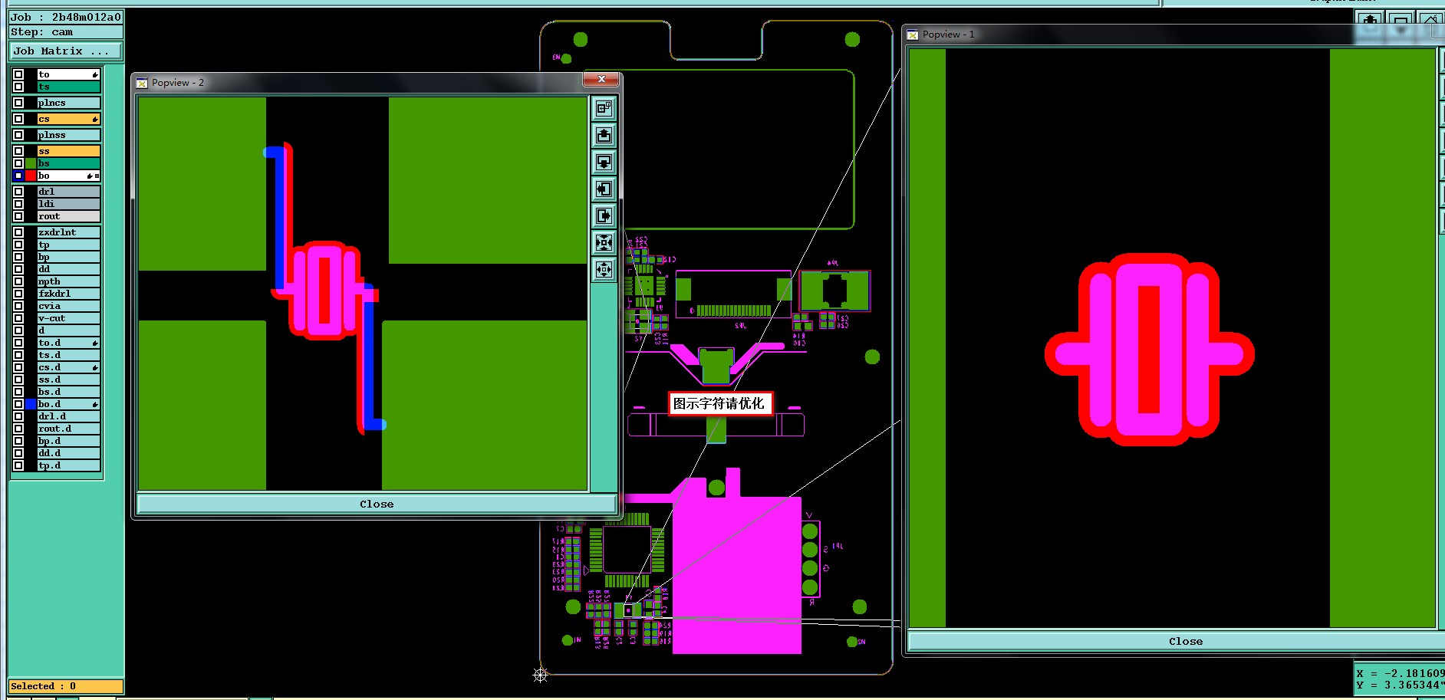
Task: Toggle the checkbox for layer 'bo.d'
Action: coord(18,404)
